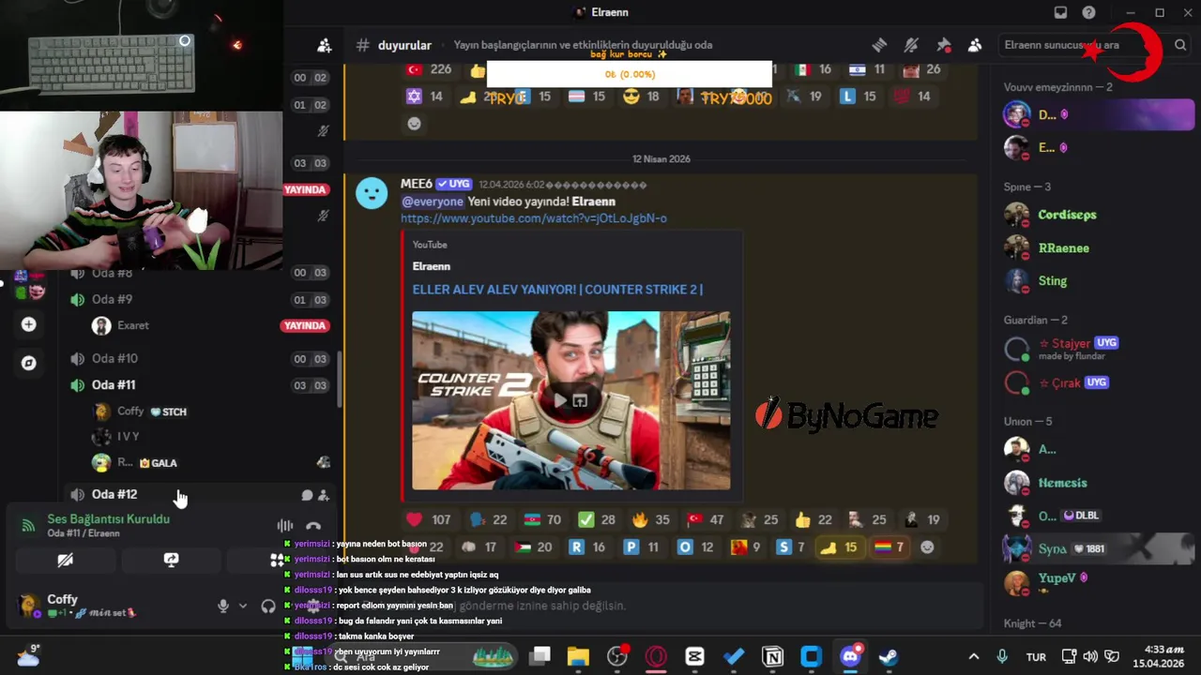
Task: Toggle the fire reaction 35
Action: click(650, 519)
